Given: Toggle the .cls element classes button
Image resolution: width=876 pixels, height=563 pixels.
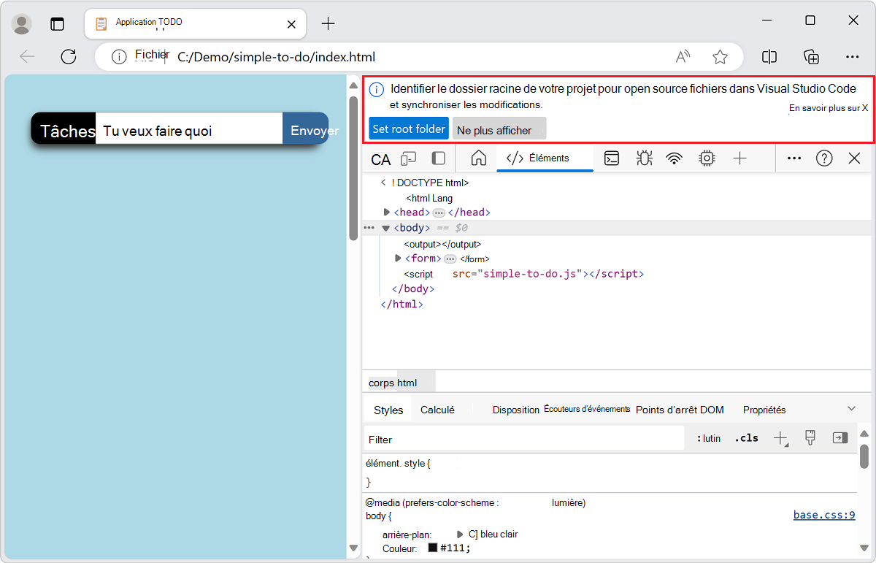Looking at the screenshot, I should pyautogui.click(x=746, y=438).
